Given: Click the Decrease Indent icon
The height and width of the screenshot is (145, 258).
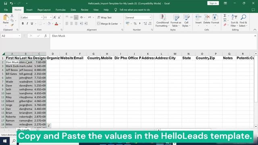Looking at the screenshot, I should (x=81, y=23).
